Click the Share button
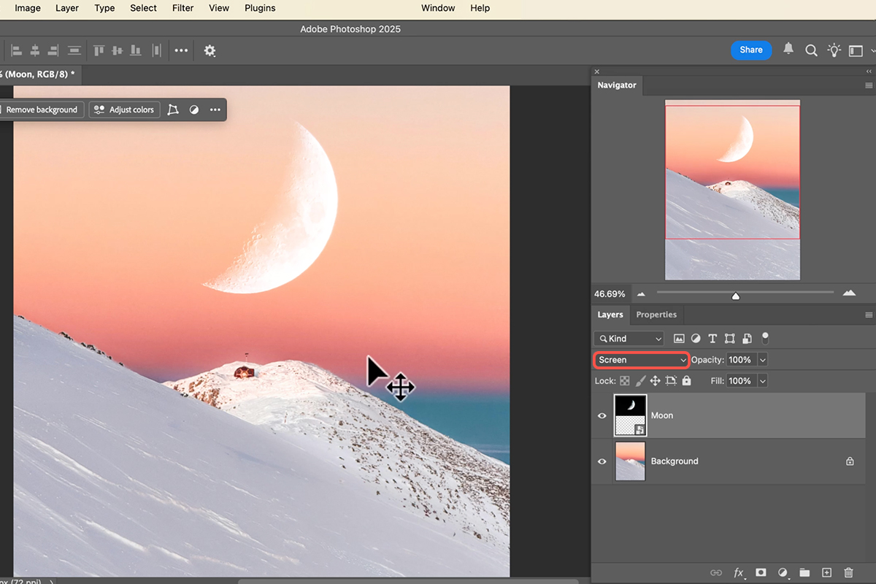This screenshot has height=584, width=876. point(750,50)
